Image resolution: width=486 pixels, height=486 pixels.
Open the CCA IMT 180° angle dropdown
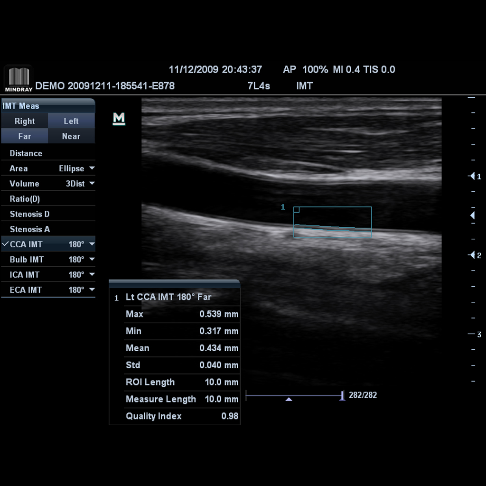pyautogui.click(x=92, y=244)
